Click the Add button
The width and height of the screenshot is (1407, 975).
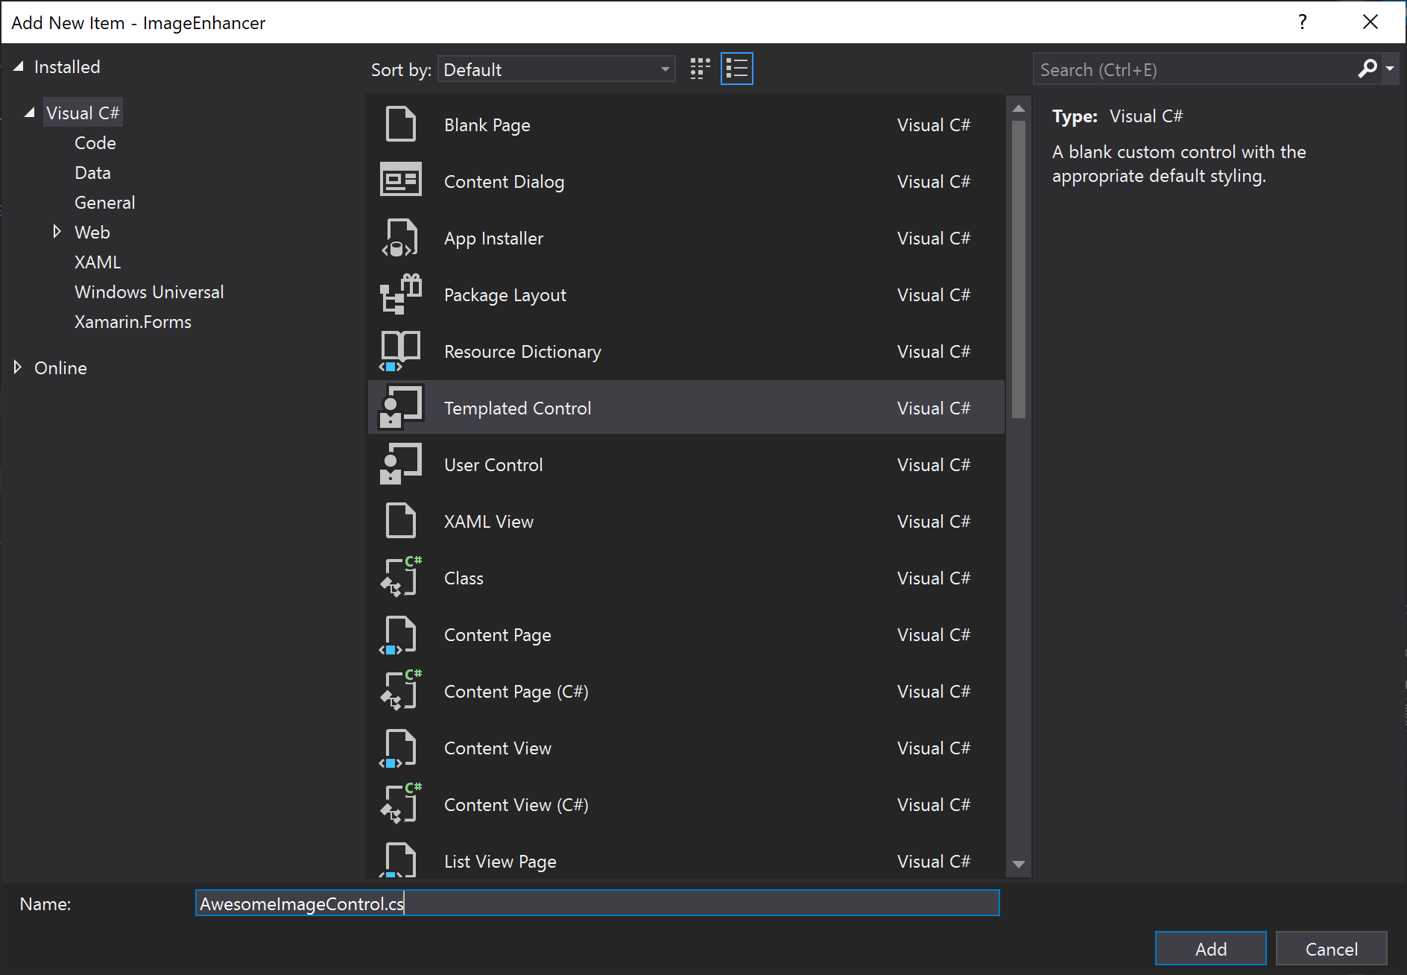pyautogui.click(x=1210, y=948)
